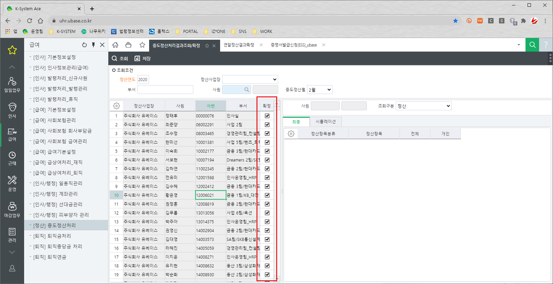Open the user profile icon in sidebar
The height and width of the screenshot is (284, 553).
pyautogui.click(x=12, y=268)
